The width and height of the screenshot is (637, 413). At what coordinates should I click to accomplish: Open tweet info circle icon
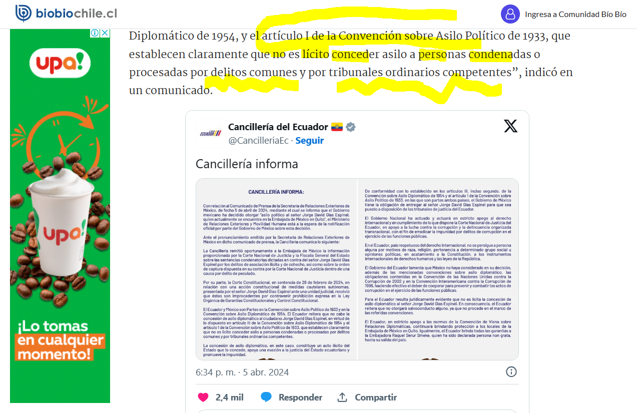click(511, 372)
